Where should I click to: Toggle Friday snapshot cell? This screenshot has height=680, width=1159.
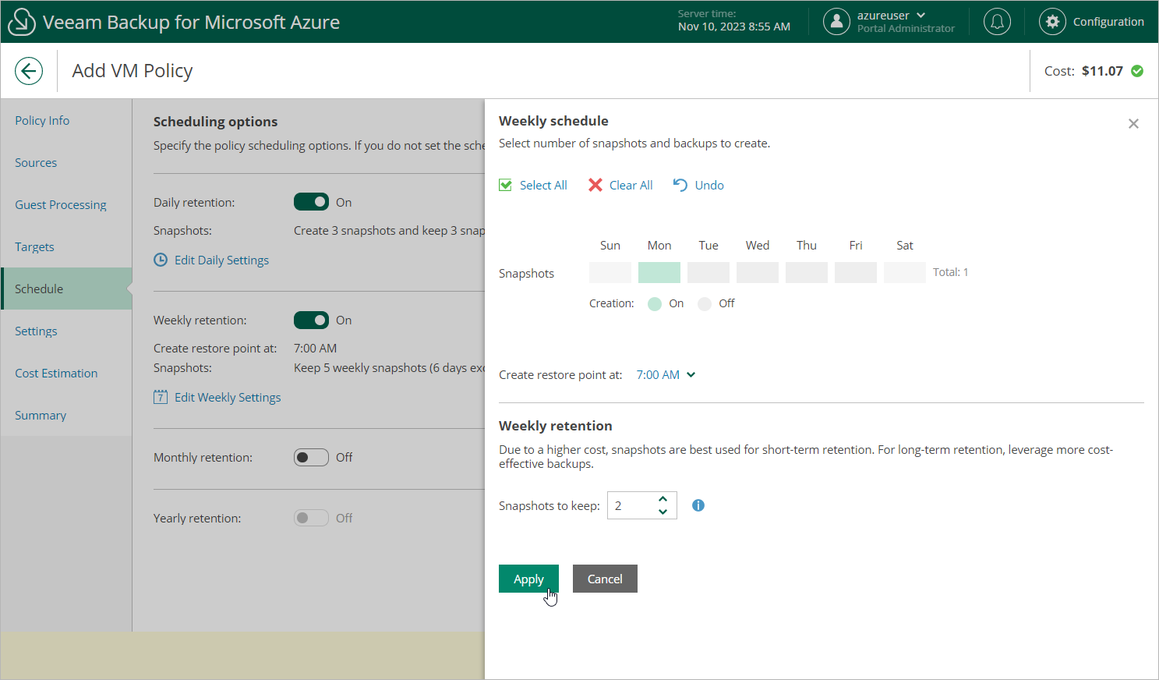point(856,272)
